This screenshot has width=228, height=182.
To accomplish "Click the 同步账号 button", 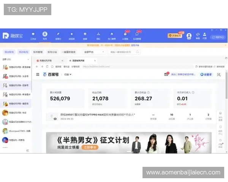I will (24, 52).
